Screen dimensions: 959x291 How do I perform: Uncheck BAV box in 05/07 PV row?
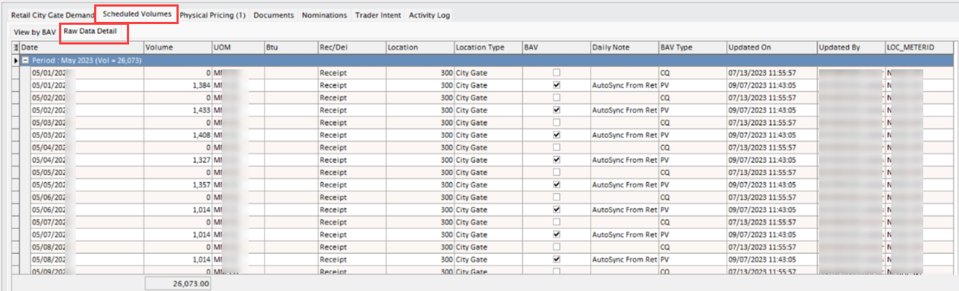tap(556, 234)
